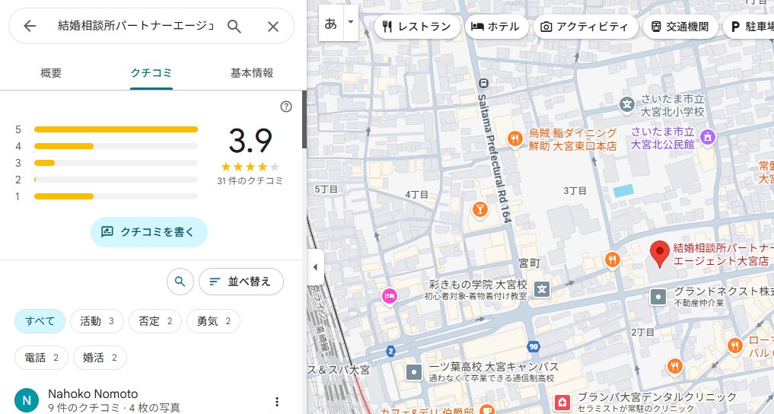The width and height of the screenshot is (774, 414).
Task: Click the cocktail bar marker on map
Action: click(x=479, y=209)
